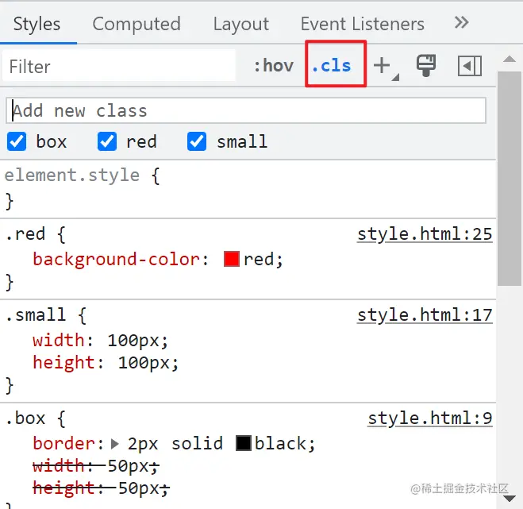Uncheck the red class checkbox
Image resolution: width=523 pixels, height=509 pixels.
coord(106,141)
